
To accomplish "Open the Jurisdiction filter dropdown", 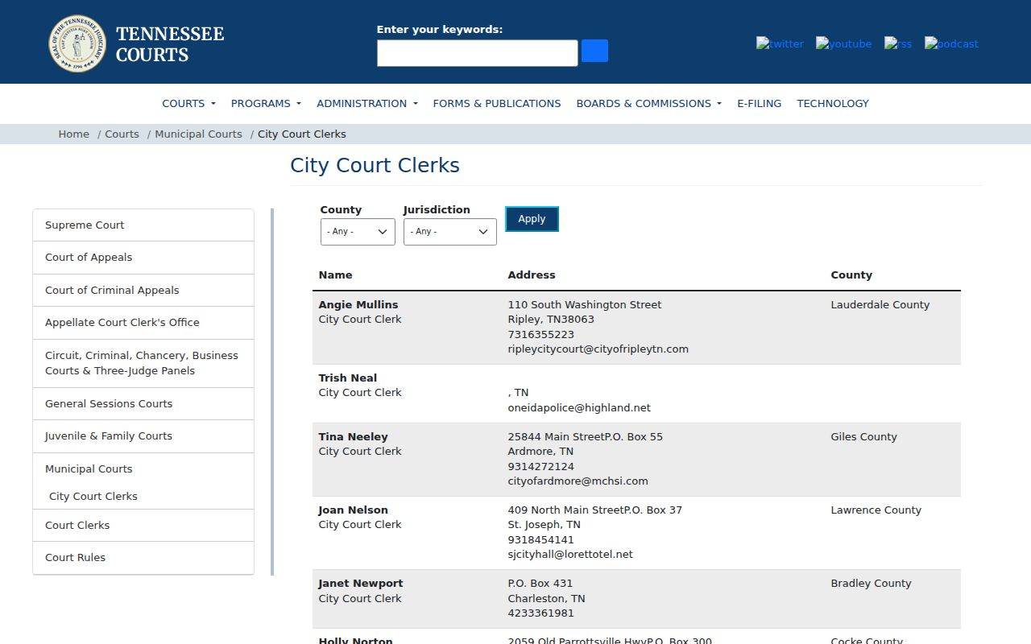I will pos(449,232).
